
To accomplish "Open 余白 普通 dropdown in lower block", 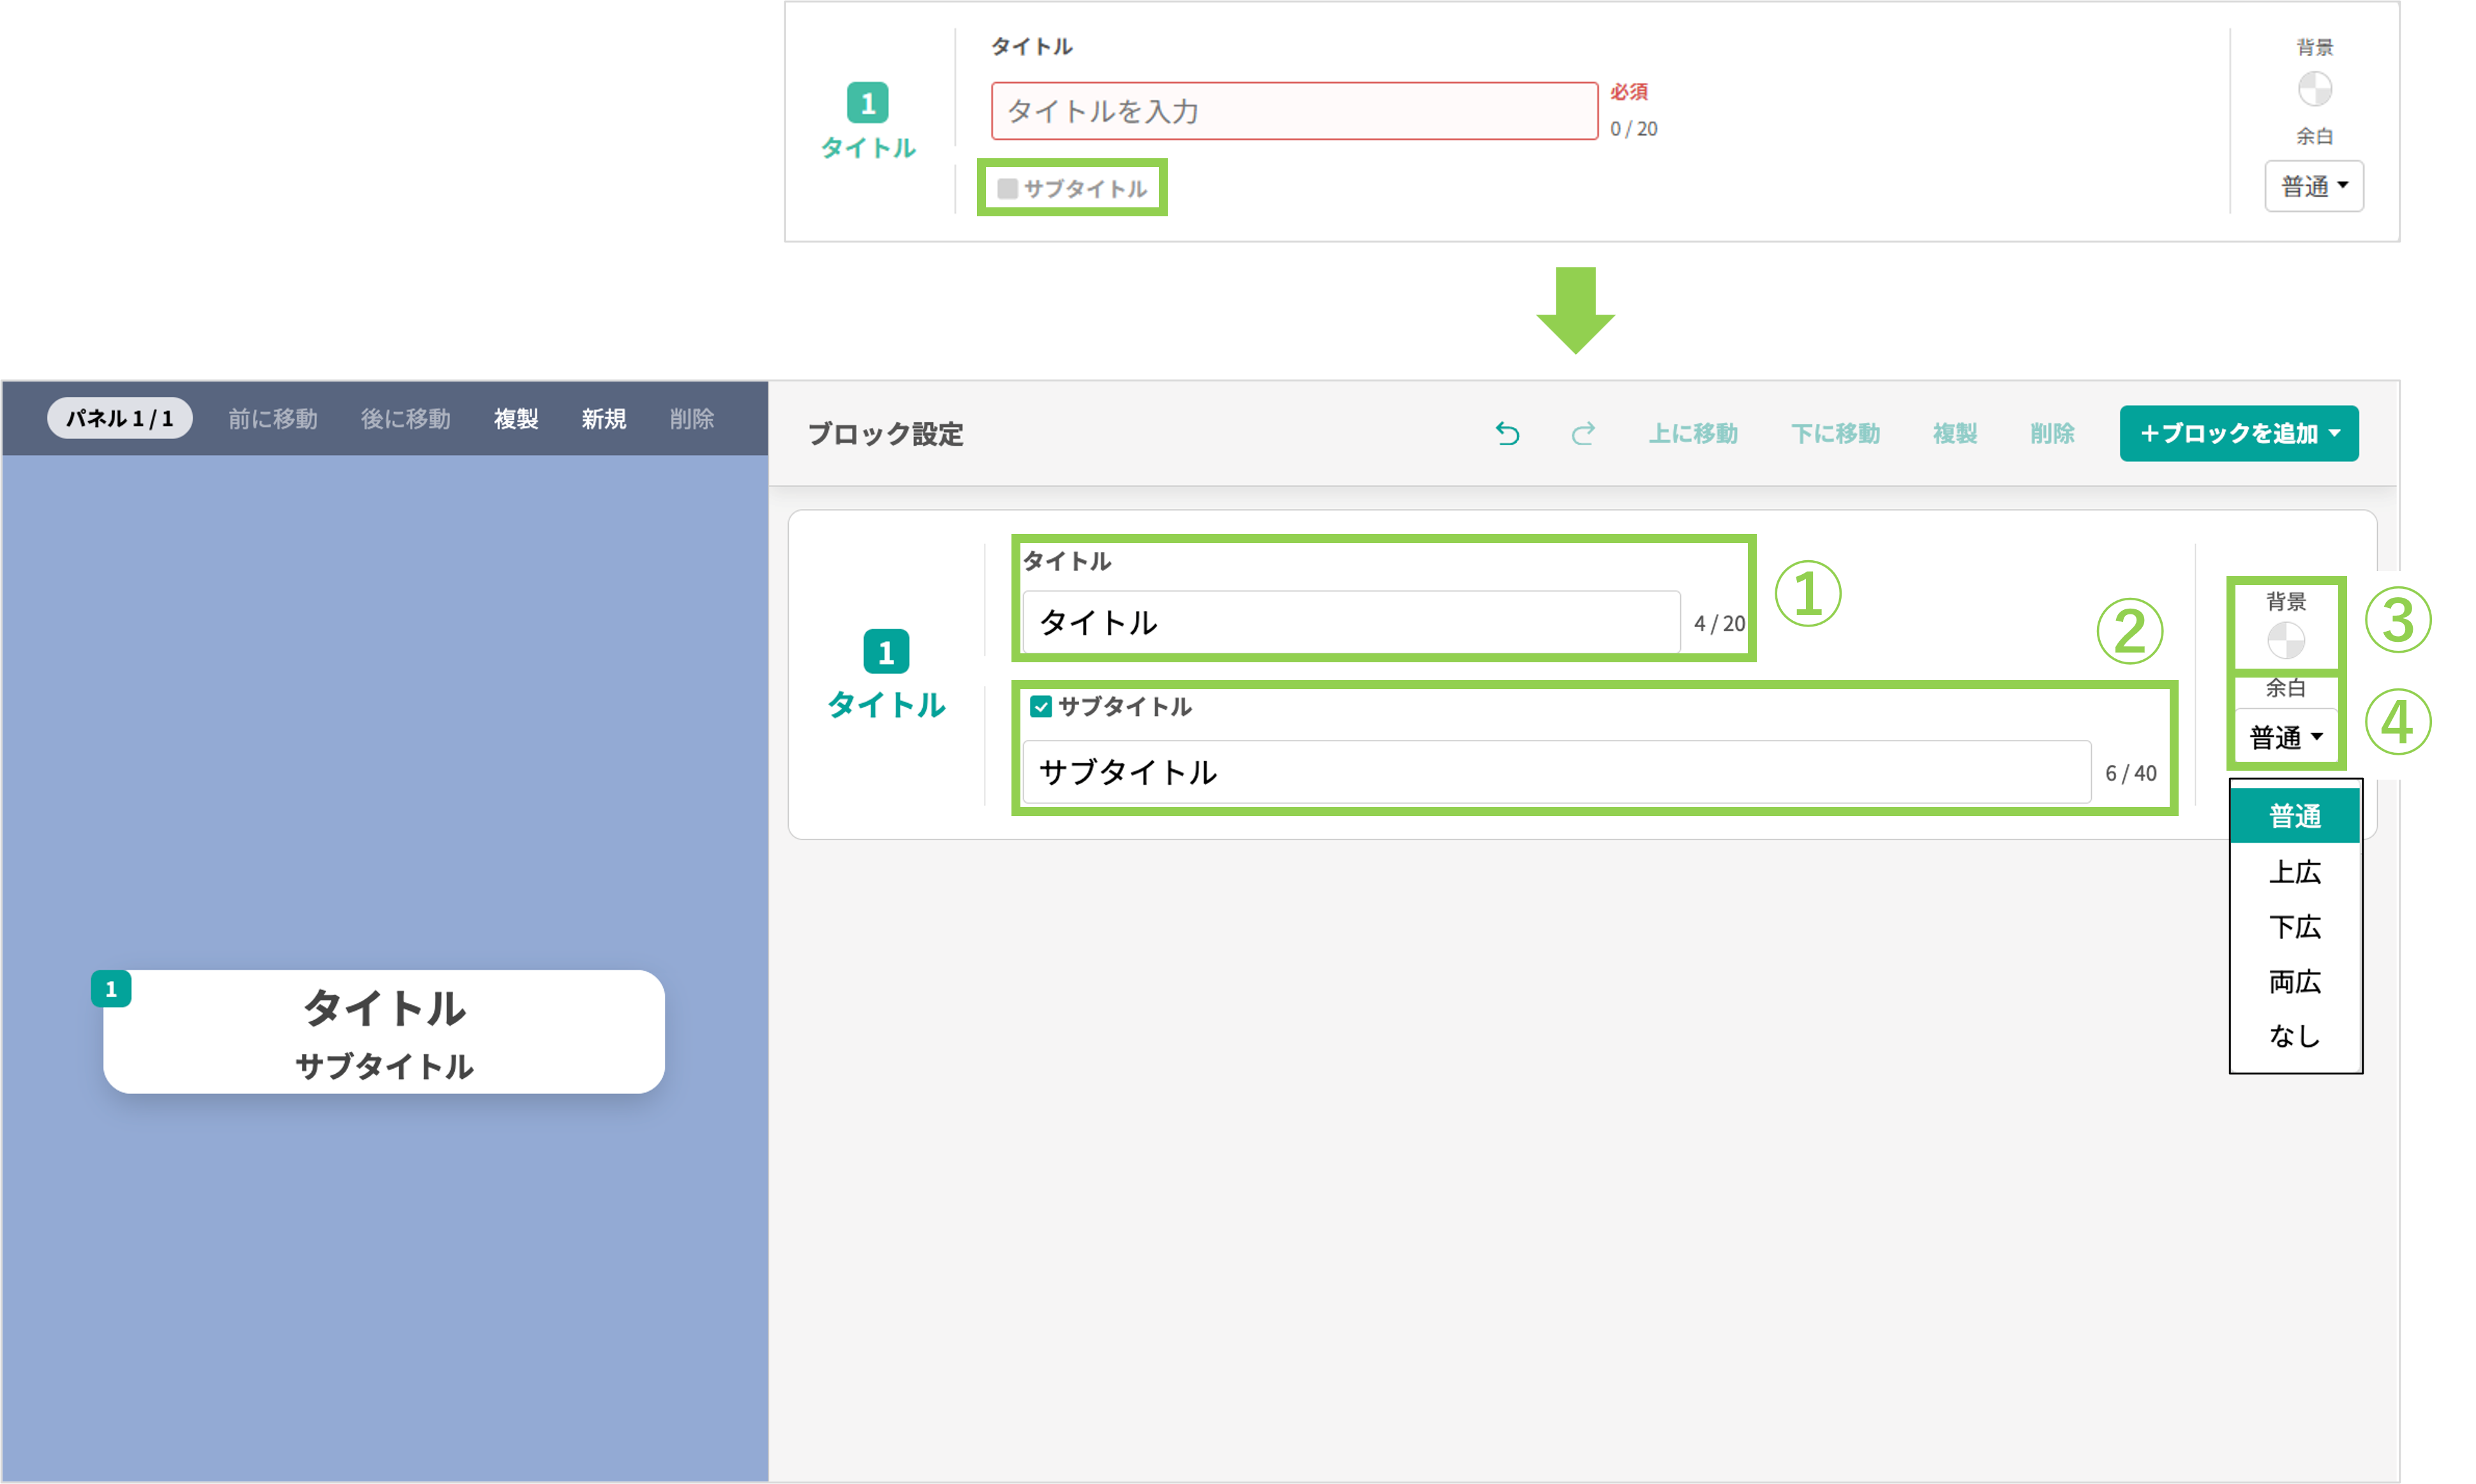I will (x=2286, y=738).
